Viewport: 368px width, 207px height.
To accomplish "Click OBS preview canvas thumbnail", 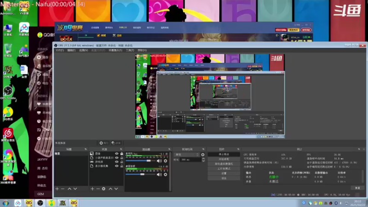I will point(210,96).
